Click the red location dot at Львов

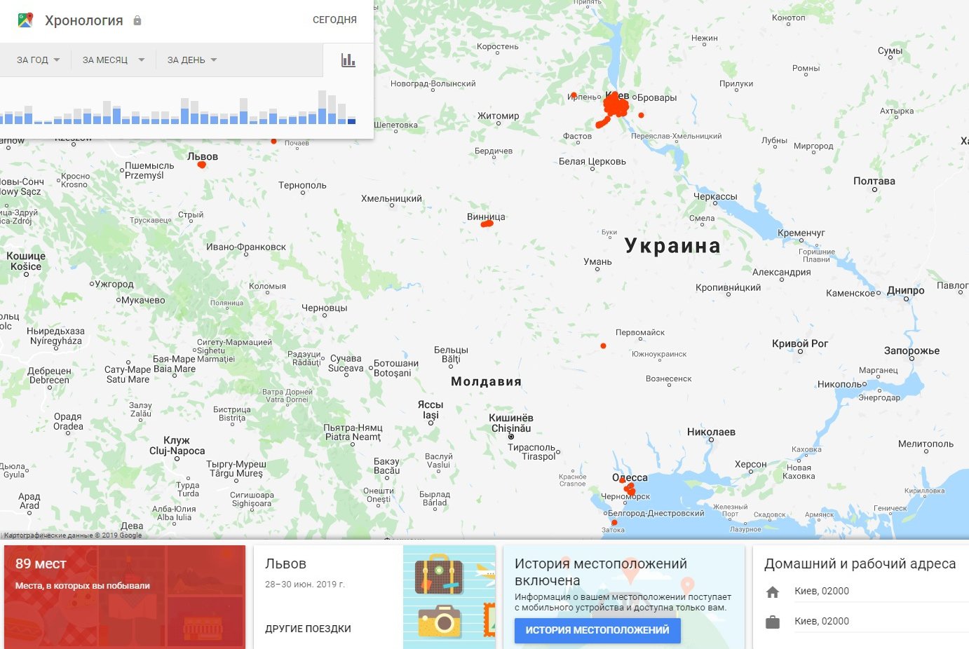tap(202, 165)
